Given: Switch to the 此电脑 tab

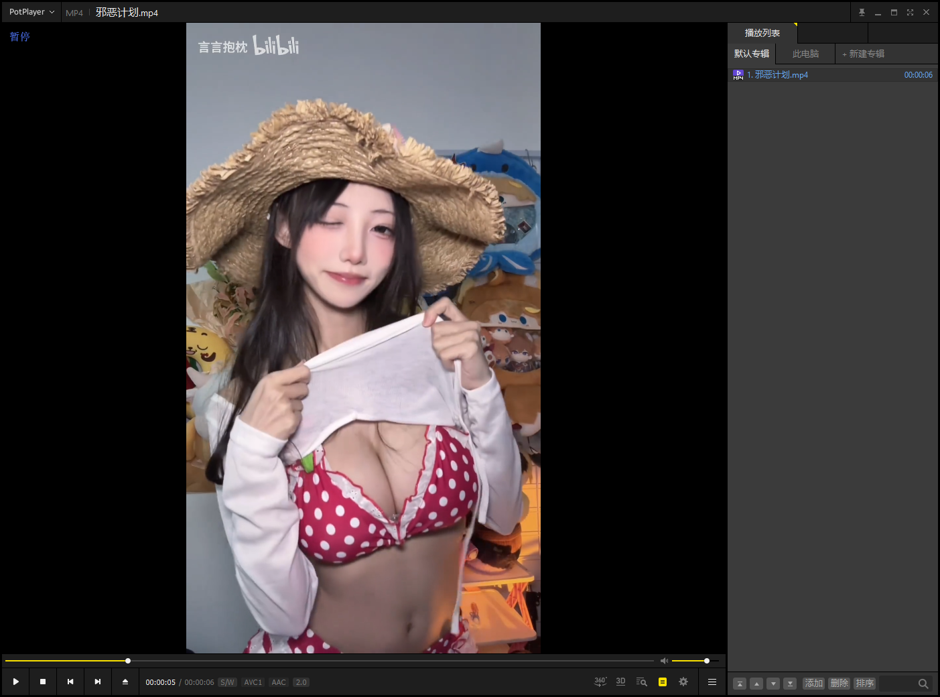Looking at the screenshot, I should tap(805, 54).
